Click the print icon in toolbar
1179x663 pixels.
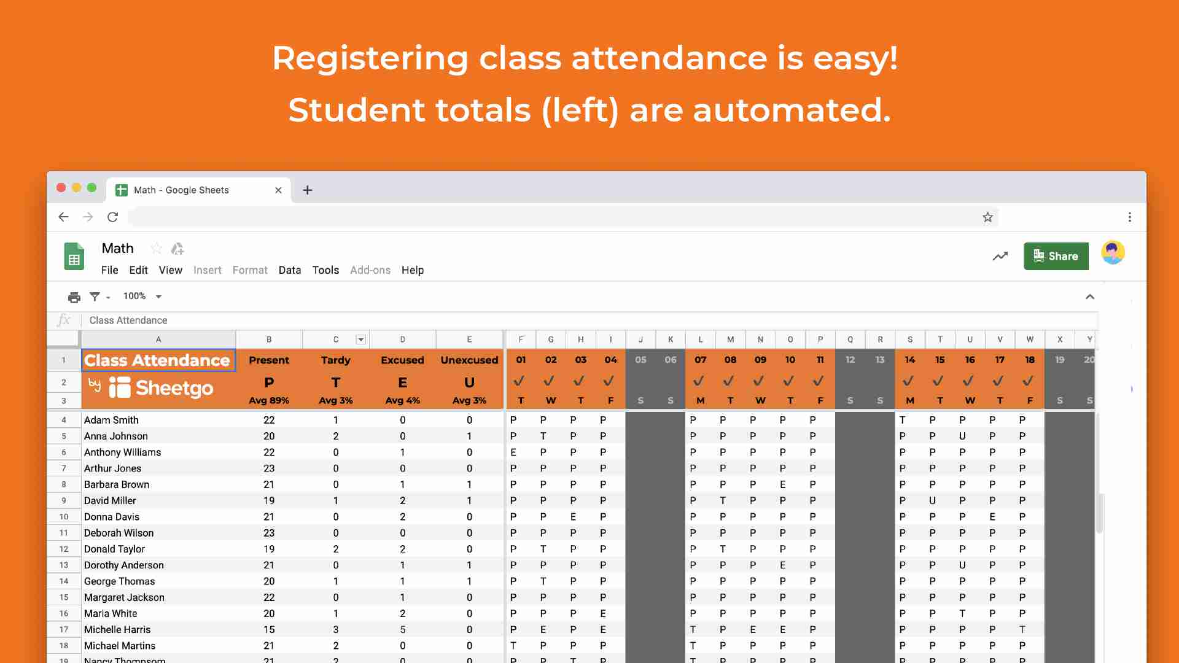coord(73,295)
